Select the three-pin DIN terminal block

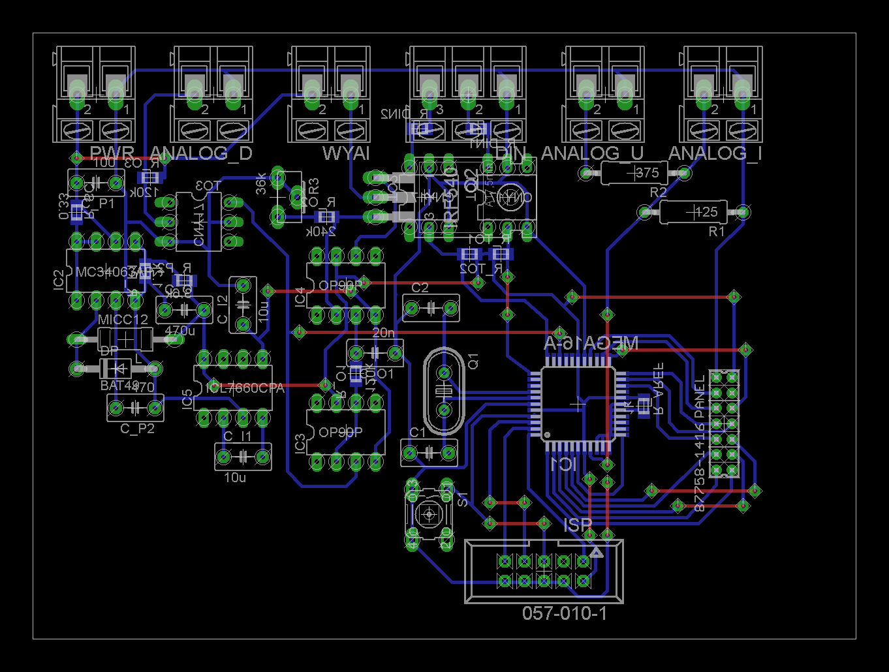pos(467,95)
